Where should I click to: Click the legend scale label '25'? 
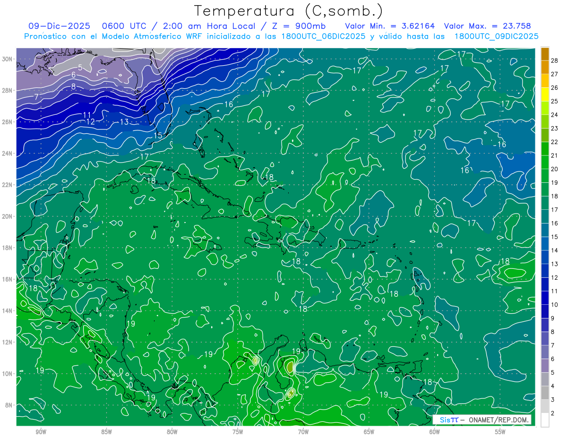[x=555, y=101]
